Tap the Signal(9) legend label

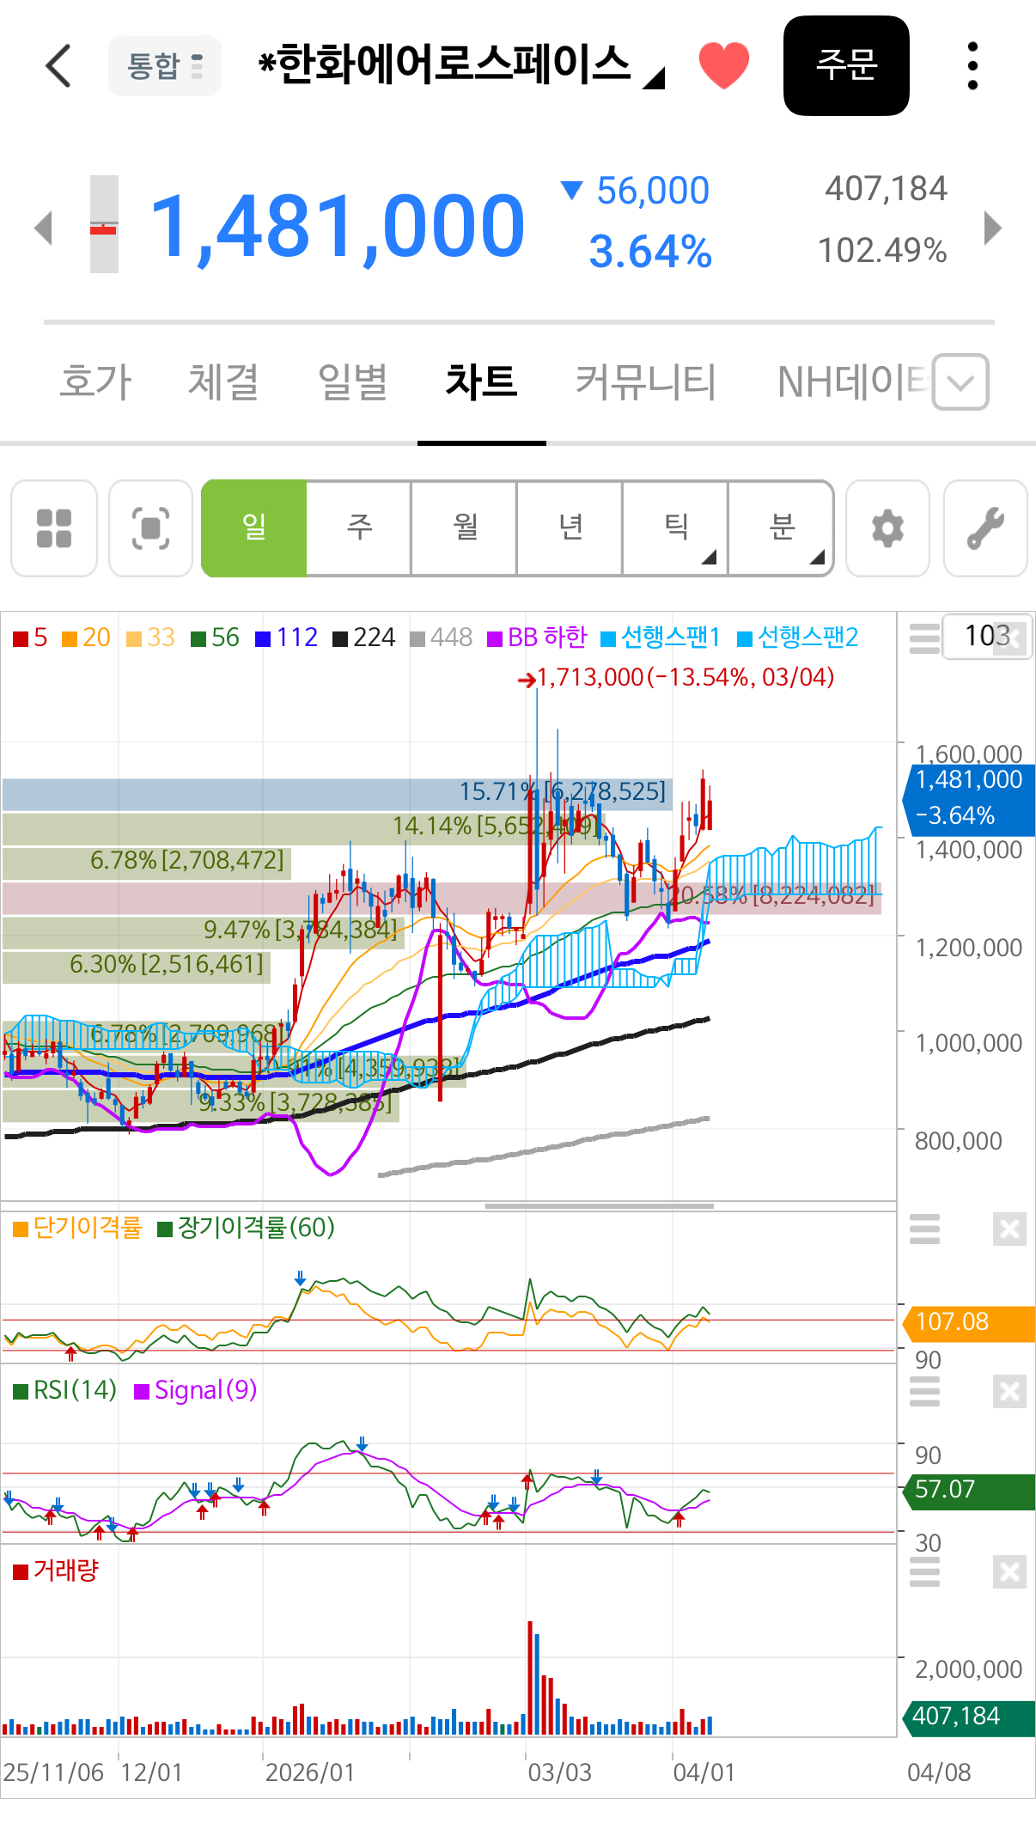(196, 1390)
